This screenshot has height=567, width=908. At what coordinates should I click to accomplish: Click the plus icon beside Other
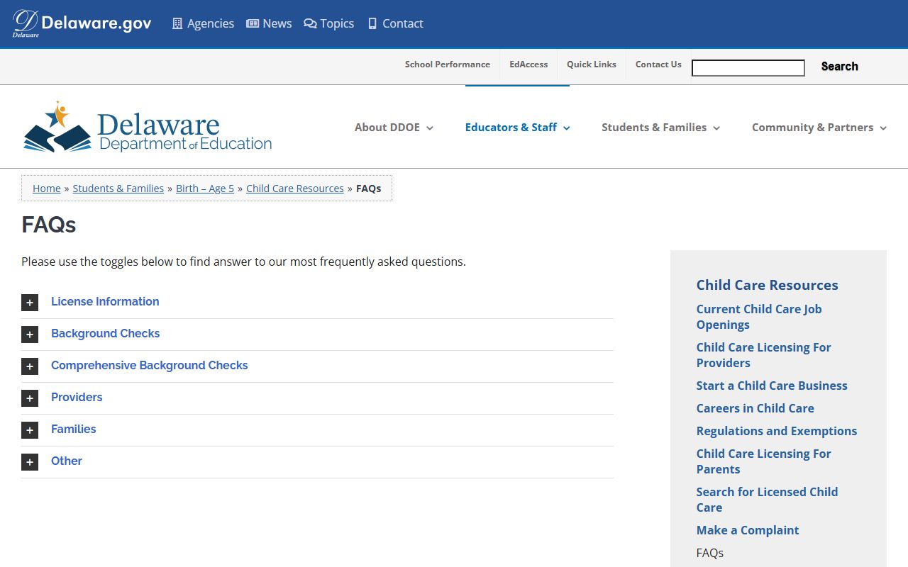coord(30,462)
